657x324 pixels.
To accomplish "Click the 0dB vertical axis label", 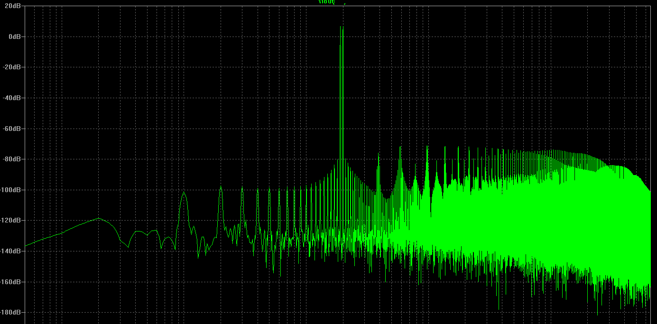I will click(14, 37).
